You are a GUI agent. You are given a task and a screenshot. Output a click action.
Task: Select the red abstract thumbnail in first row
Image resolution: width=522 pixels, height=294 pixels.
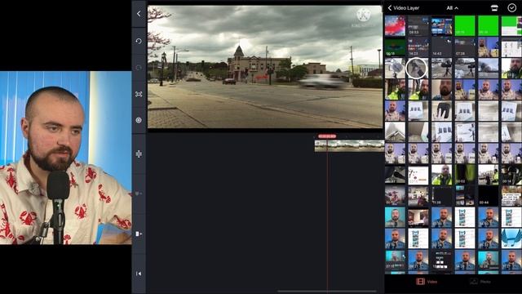[x=395, y=25]
